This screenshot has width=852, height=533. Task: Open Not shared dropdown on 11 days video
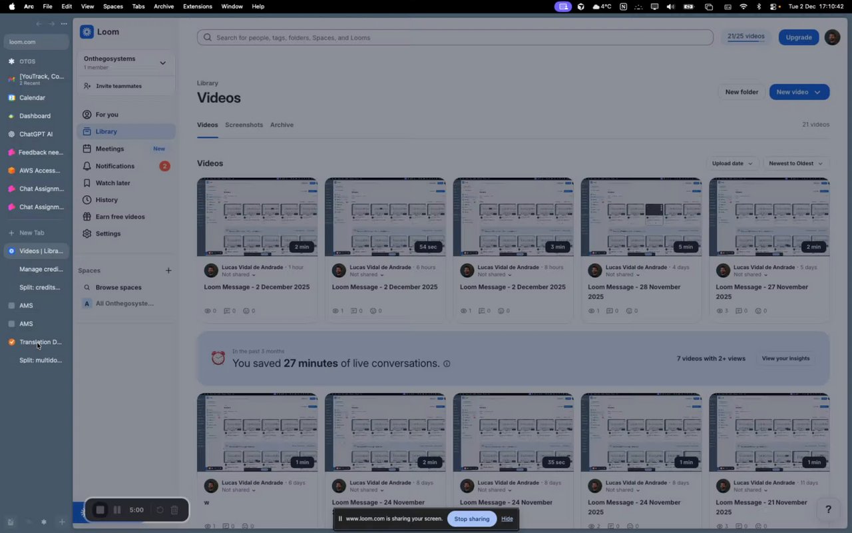751,490
